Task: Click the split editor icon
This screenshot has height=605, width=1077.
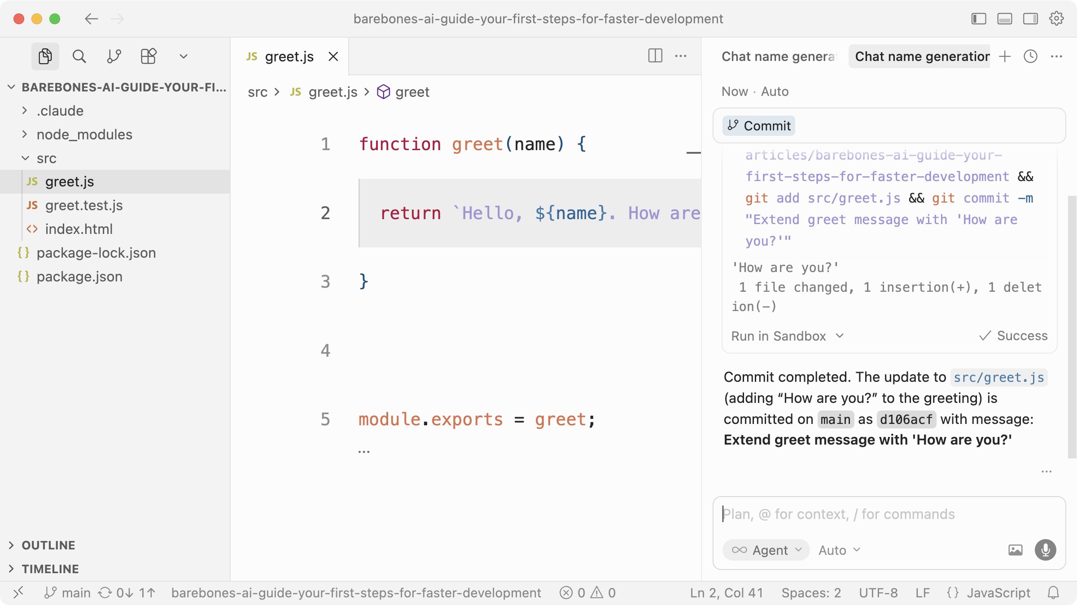Action: click(655, 56)
